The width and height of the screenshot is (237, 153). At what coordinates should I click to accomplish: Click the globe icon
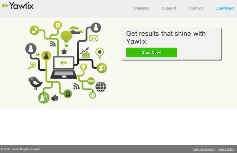click(x=101, y=87)
